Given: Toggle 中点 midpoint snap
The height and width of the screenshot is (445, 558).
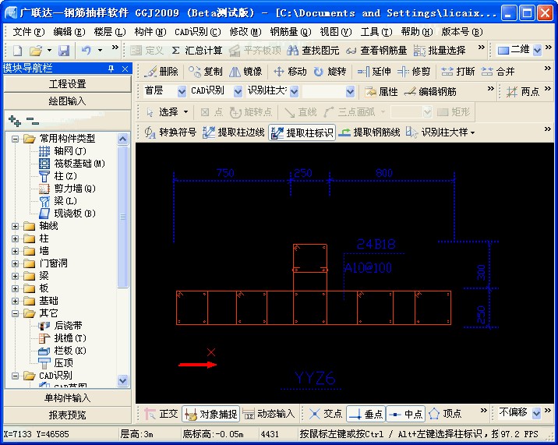Looking at the screenshot, I should [x=405, y=414].
